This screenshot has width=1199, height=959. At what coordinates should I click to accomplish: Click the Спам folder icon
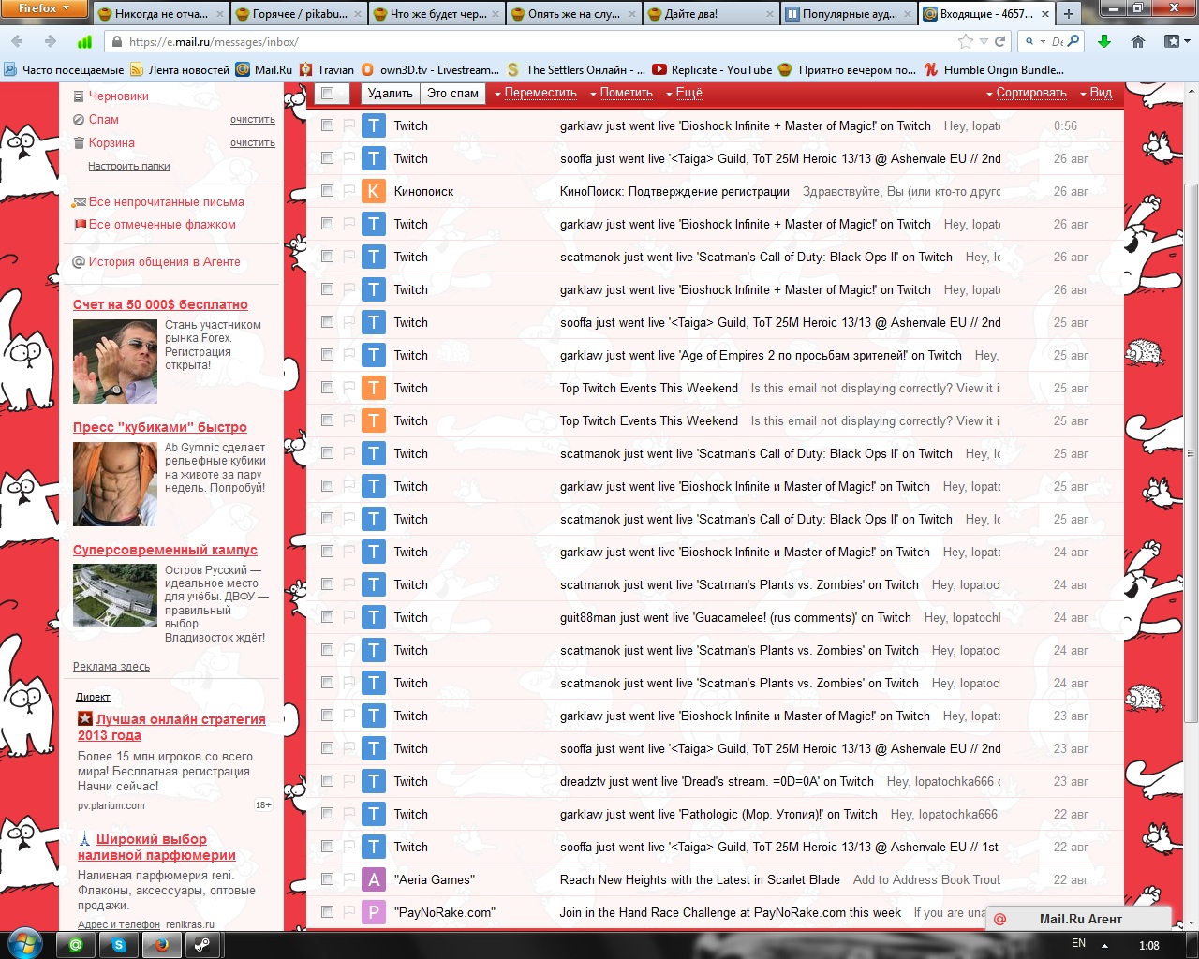[x=79, y=119]
